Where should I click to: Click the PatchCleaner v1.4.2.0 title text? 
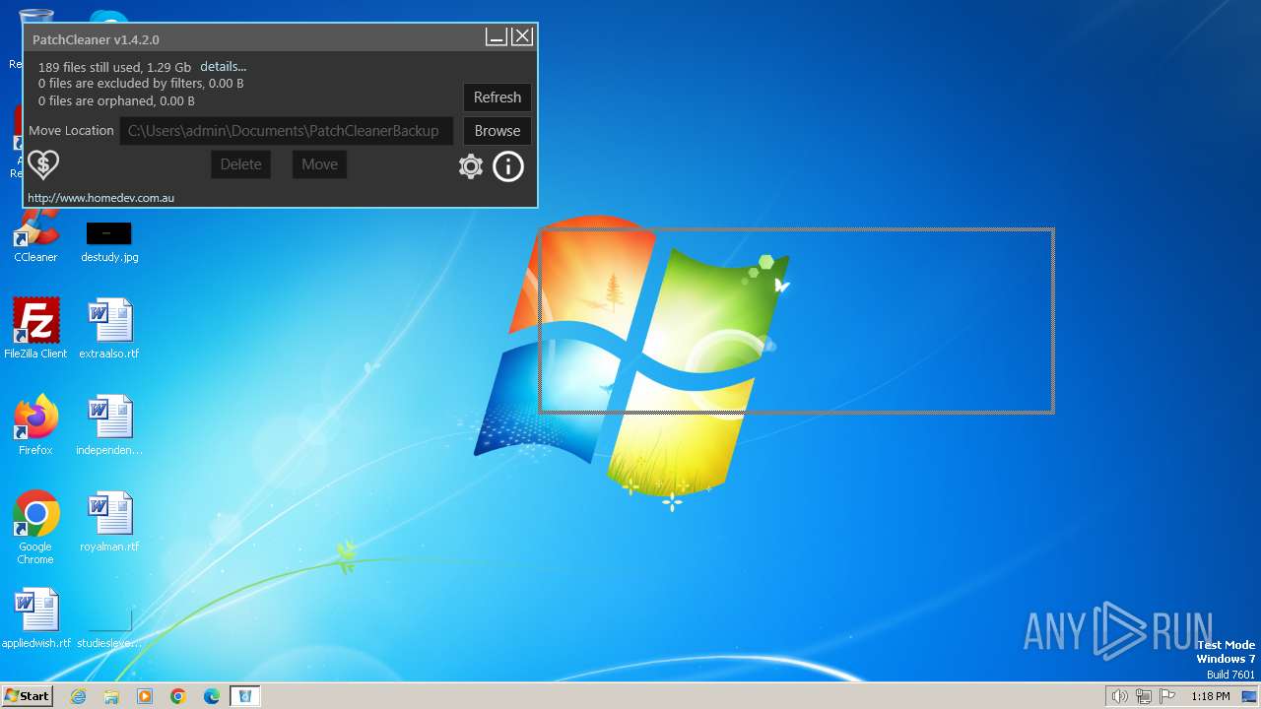(96, 40)
